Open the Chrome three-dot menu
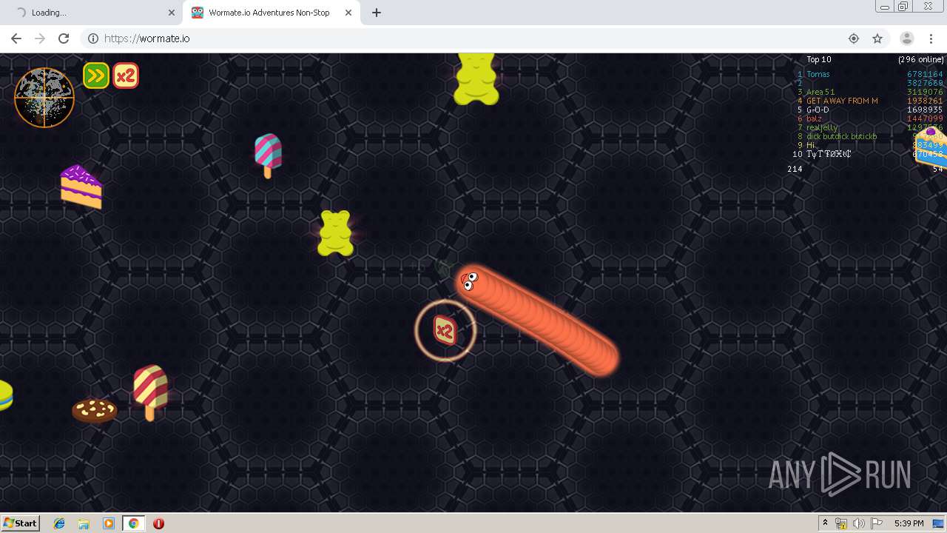Image resolution: width=947 pixels, height=533 pixels. pyautogui.click(x=931, y=38)
